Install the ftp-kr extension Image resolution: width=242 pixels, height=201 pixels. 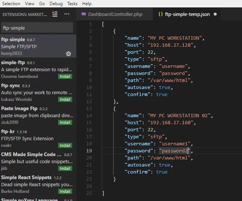coord(65,145)
